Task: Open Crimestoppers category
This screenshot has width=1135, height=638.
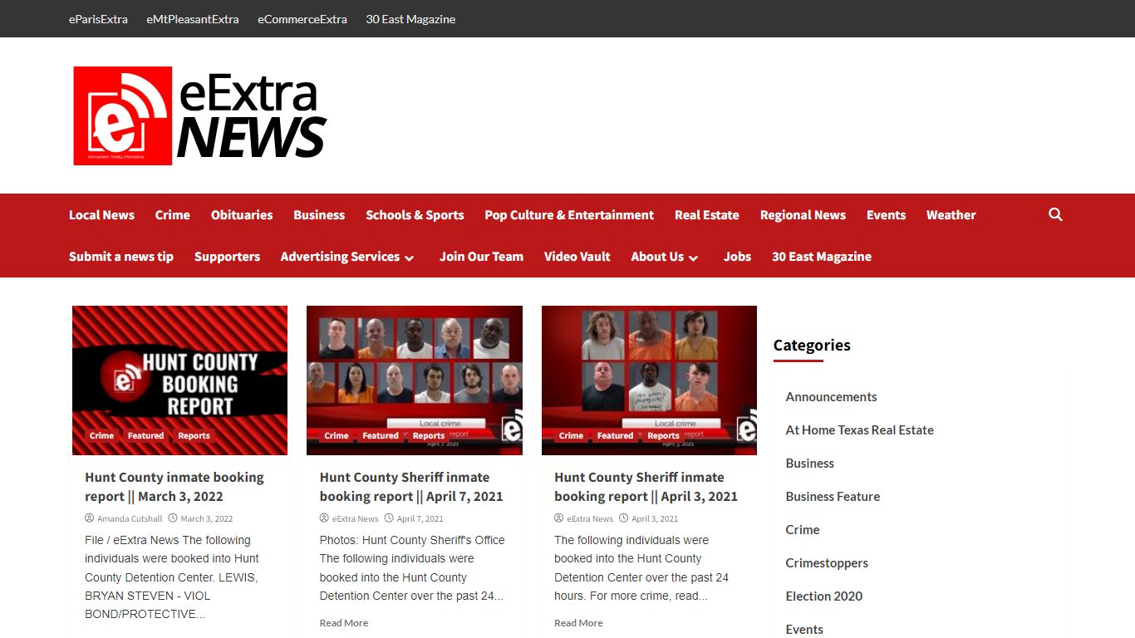Action: coord(827,563)
